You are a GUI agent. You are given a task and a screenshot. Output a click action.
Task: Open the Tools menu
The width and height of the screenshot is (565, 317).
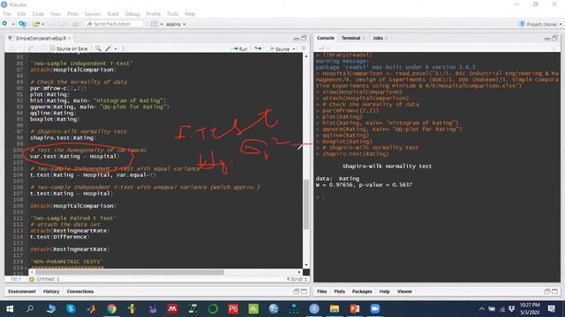click(173, 14)
